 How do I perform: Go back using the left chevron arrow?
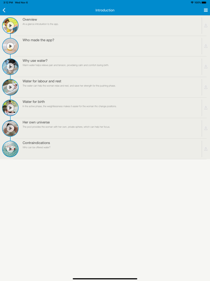click(x=4, y=10)
